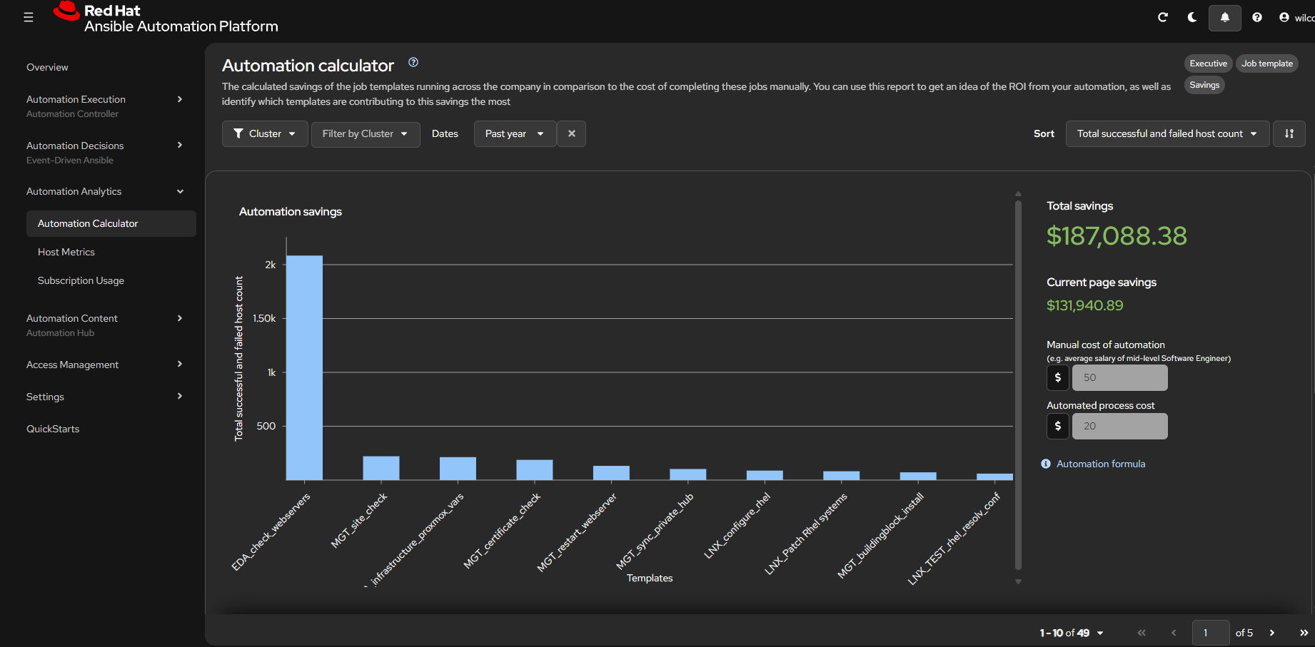Go to first page double arrow
1315x647 pixels.
(x=1142, y=633)
